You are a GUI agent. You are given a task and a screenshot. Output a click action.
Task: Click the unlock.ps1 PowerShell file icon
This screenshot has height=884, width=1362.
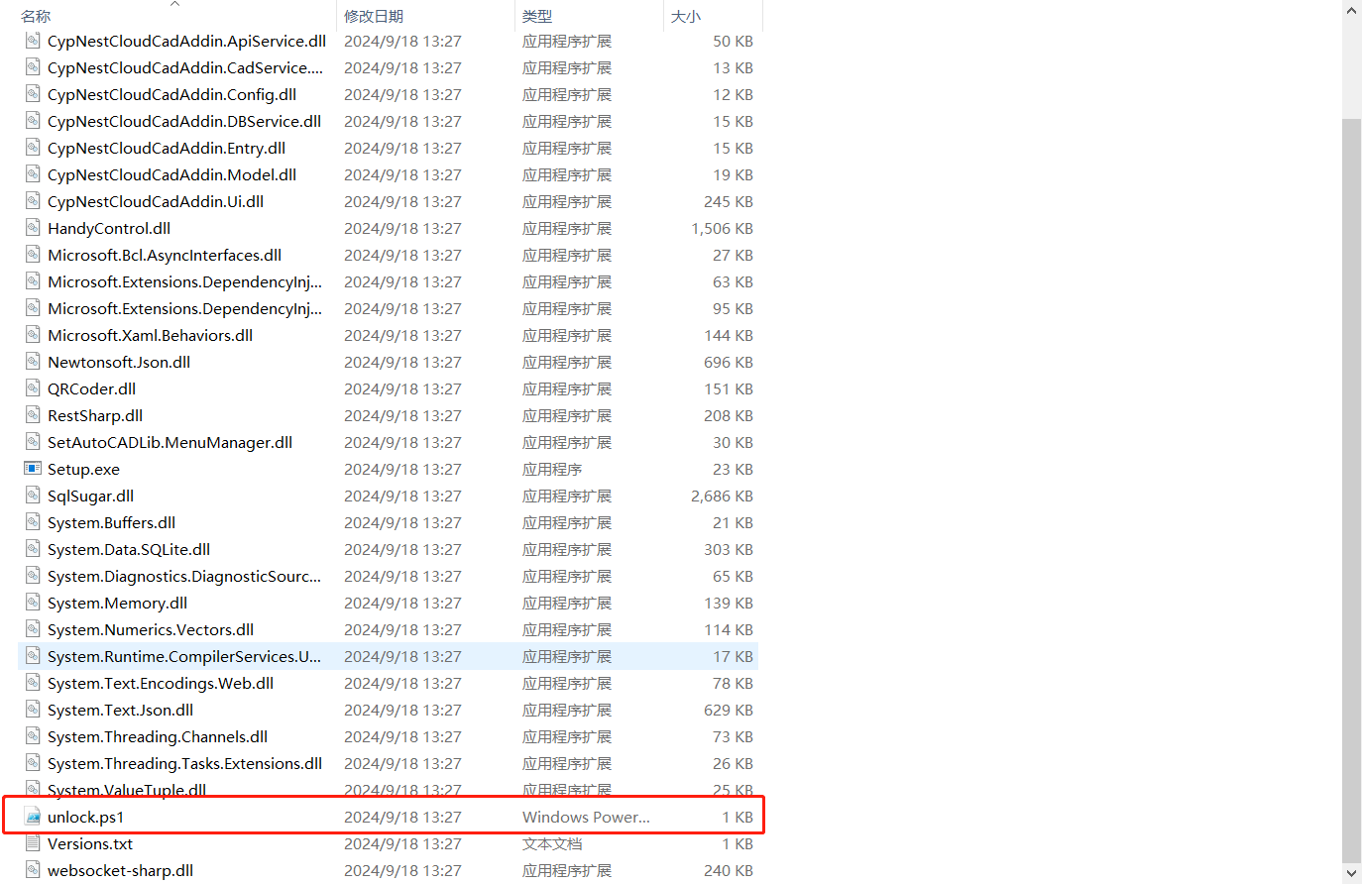coord(33,817)
